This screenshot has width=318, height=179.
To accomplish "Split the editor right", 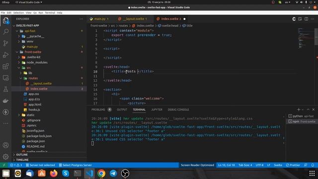I will click(306, 19).
